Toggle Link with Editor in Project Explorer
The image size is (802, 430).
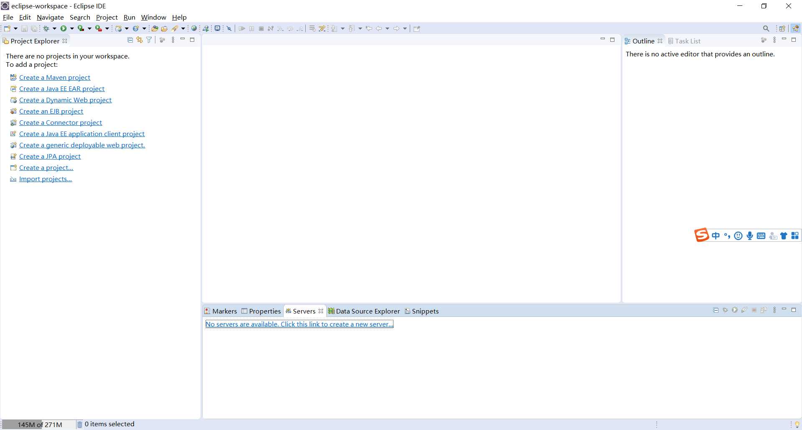[140, 40]
